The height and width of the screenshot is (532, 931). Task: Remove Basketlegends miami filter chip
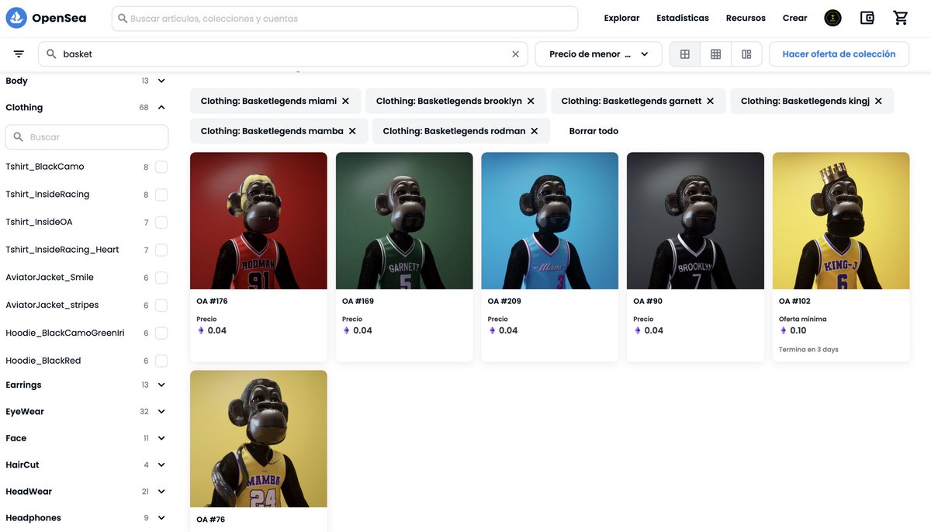point(345,101)
